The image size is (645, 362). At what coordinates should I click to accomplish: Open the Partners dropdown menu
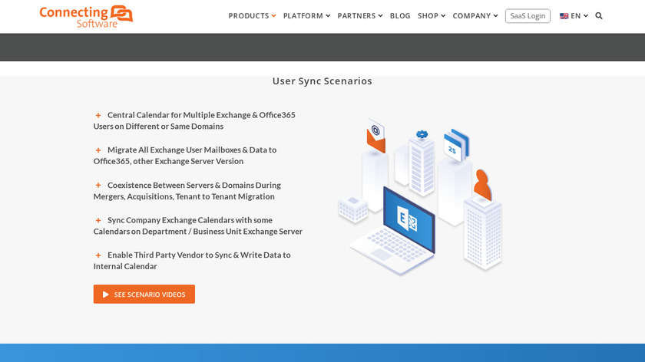360,15
